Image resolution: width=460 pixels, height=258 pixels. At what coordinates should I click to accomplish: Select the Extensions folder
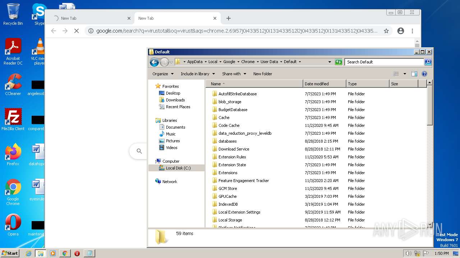tap(228, 173)
